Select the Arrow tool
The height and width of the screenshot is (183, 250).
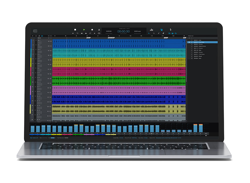(x=149, y=33)
